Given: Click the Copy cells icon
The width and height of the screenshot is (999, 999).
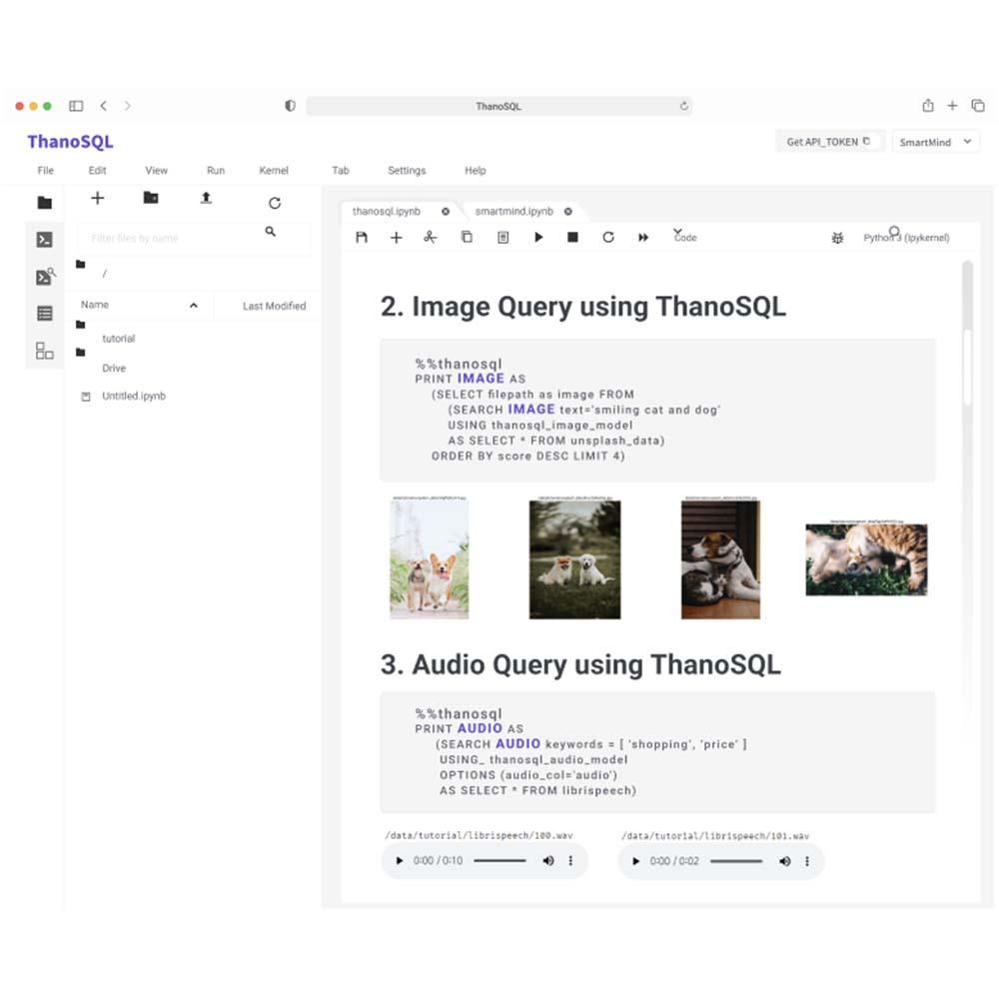Looking at the screenshot, I should click(x=466, y=237).
